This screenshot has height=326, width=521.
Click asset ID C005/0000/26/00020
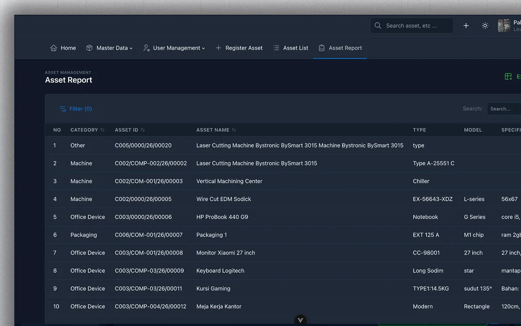[x=143, y=146]
